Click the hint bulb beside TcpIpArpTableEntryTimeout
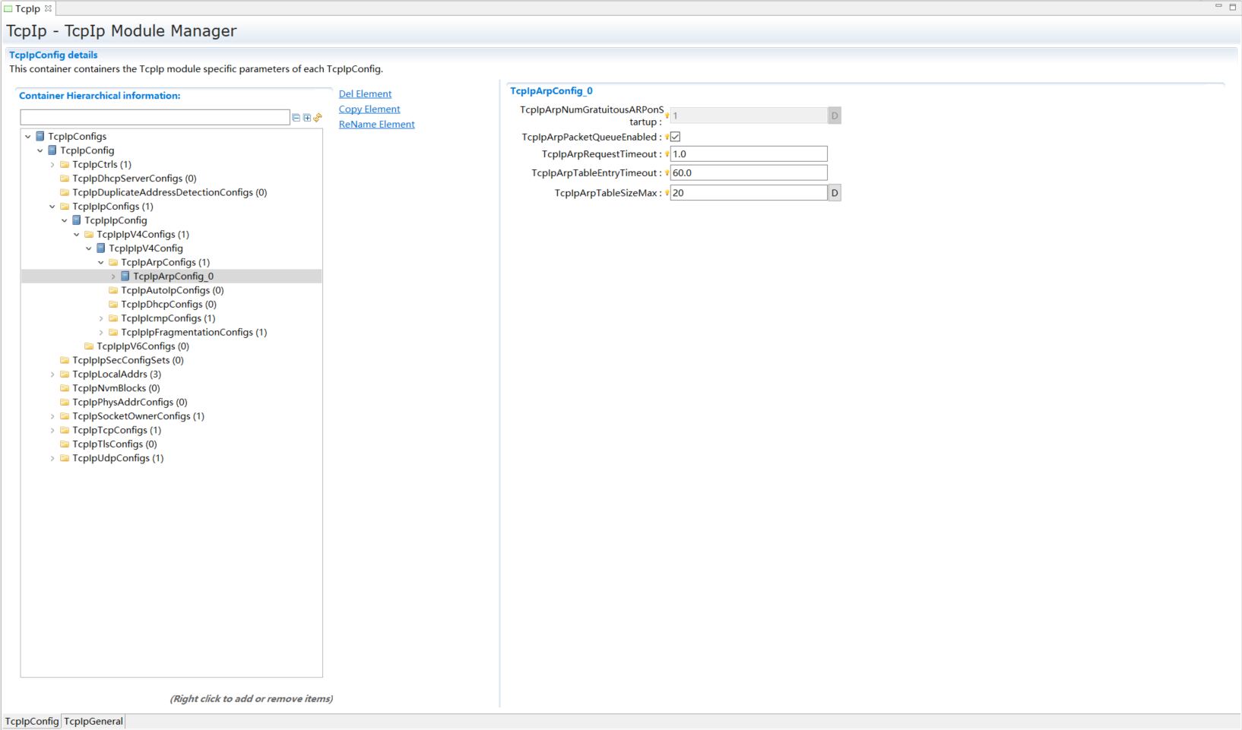The width and height of the screenshot is (1242, 730). (667, 173)
